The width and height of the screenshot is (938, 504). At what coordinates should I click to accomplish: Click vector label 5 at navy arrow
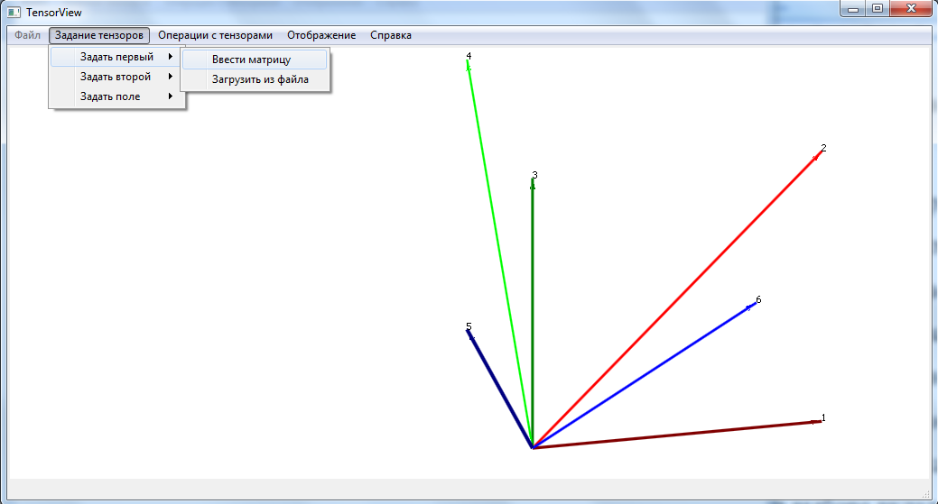(x=469, y=326)
